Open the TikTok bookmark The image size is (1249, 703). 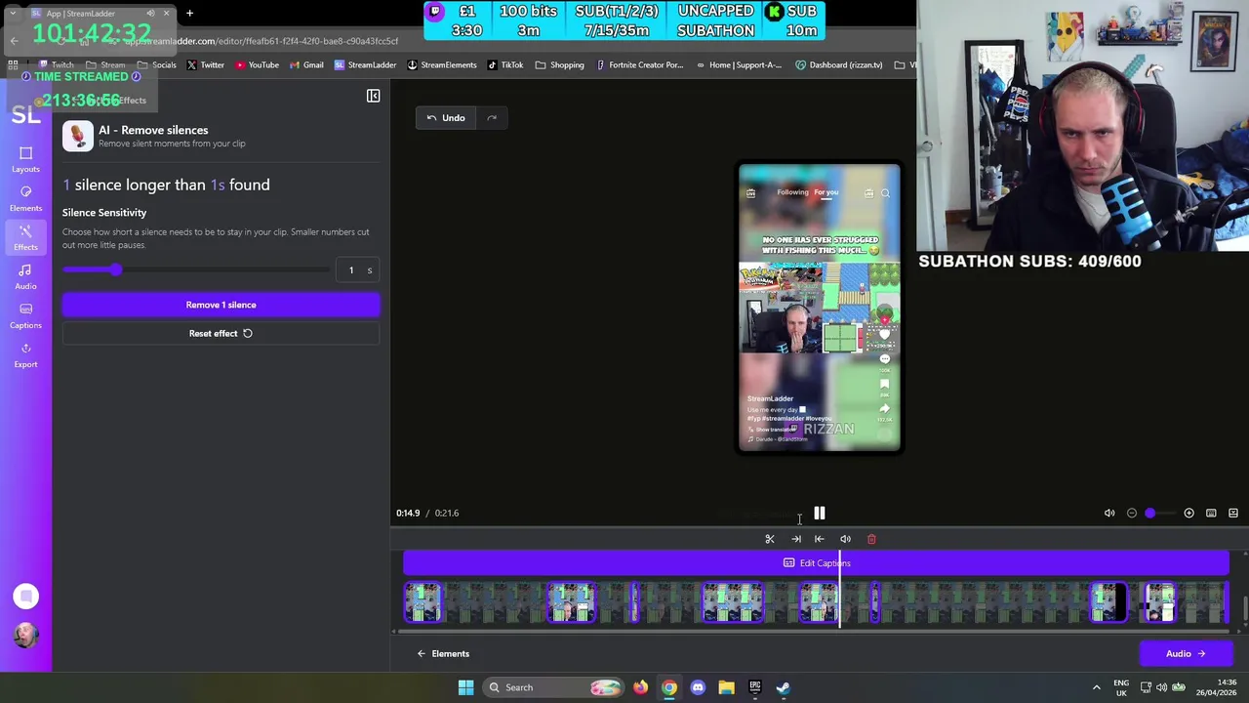504,65
